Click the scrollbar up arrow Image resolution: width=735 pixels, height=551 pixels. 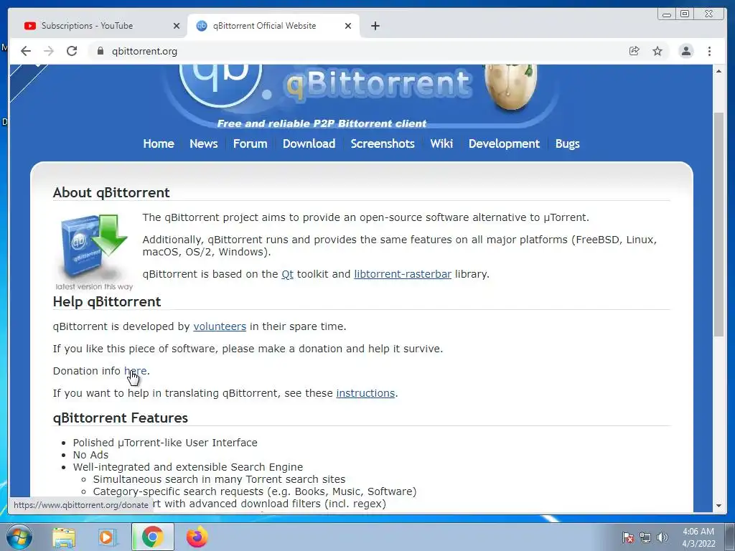pos(718,71)
